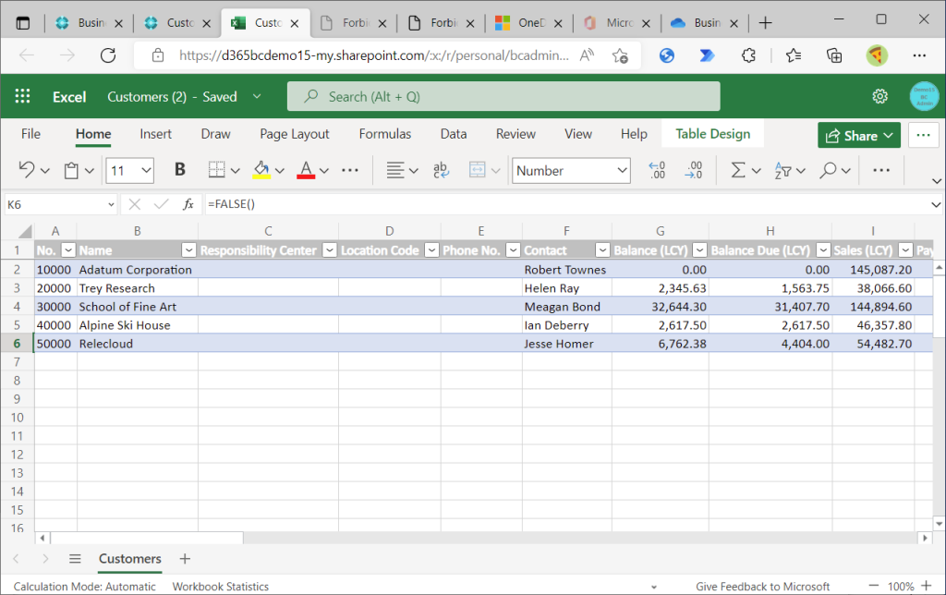Open the all sheets list icon
Viewport: 946px width, 595px height.
[x=75, y=559]
